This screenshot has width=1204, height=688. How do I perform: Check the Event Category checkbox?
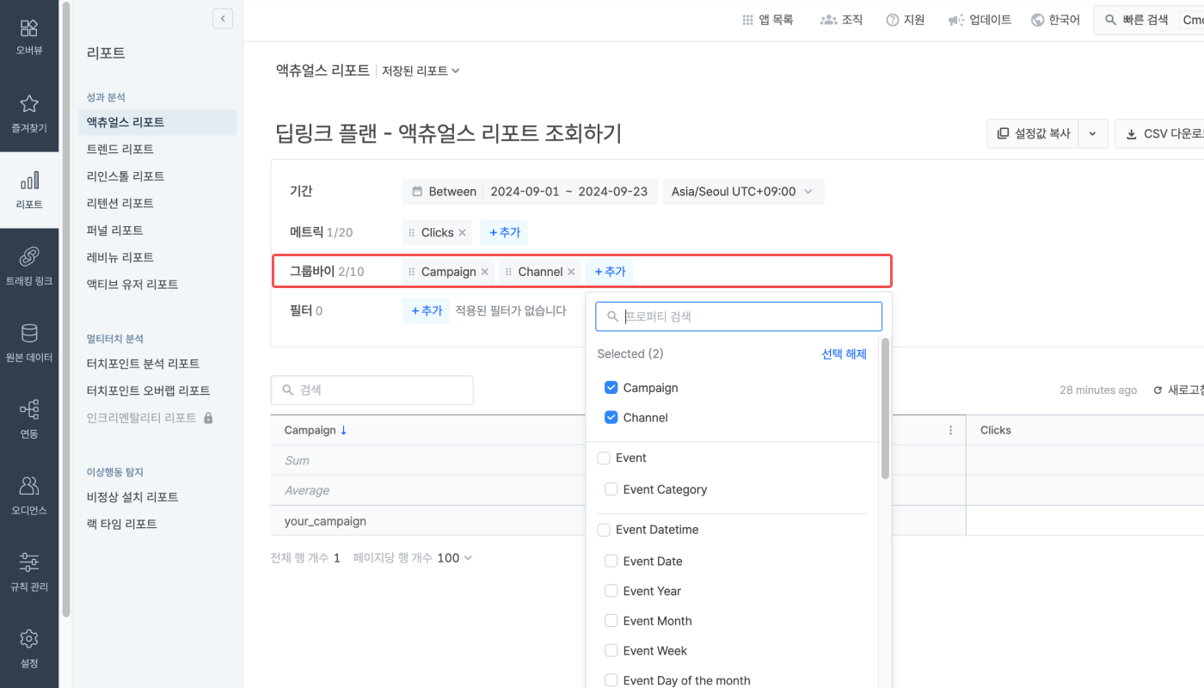[x=611, y=489]
